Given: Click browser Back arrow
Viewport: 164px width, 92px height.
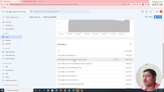Looking at the screenshot, I should coord(2,4).
